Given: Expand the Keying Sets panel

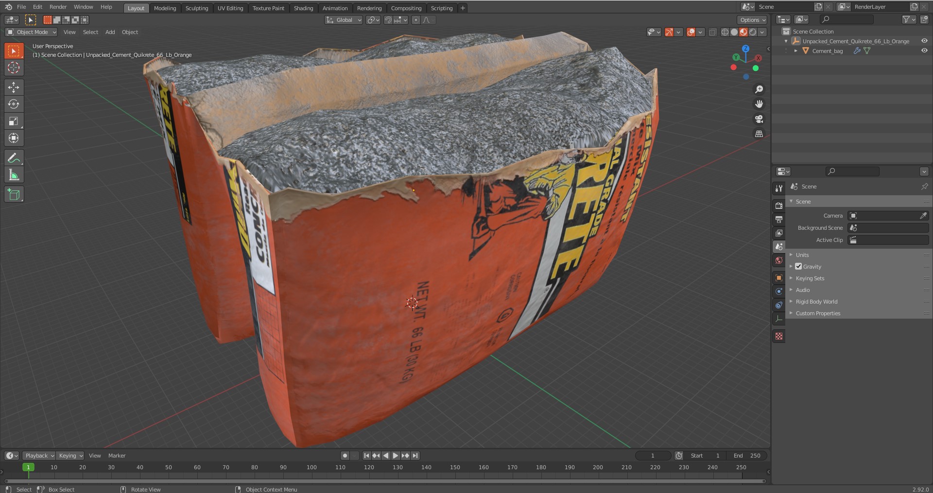Looking at the screenshot, I should pos(810,278).
